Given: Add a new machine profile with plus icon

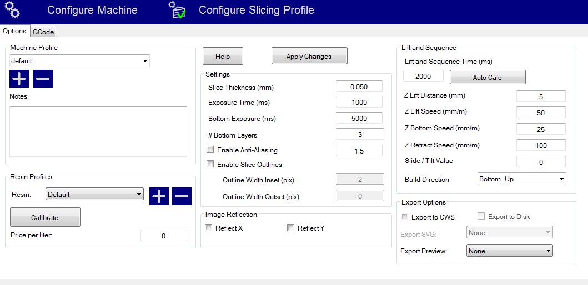Looking at the screenshot, I should 19,79.
